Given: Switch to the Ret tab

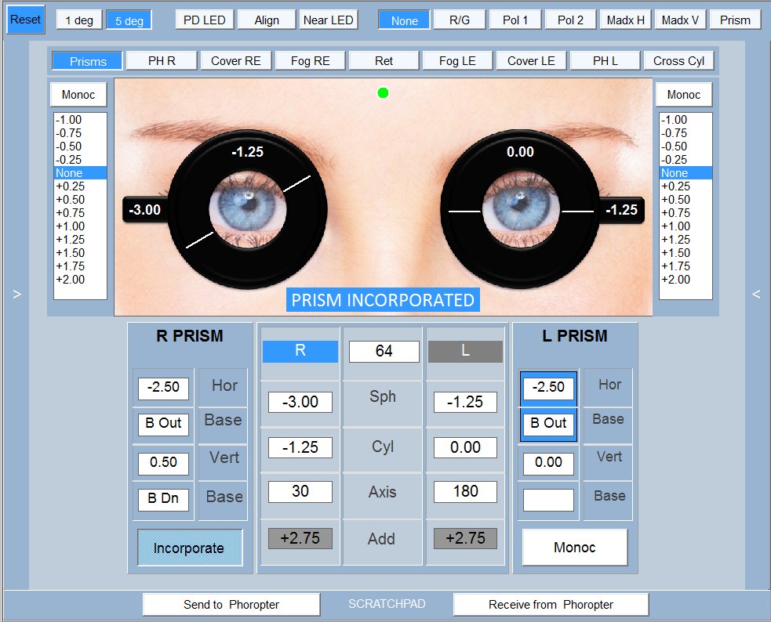Looking at the screenshot, I should pyautogui.click(x=384, y=61).
